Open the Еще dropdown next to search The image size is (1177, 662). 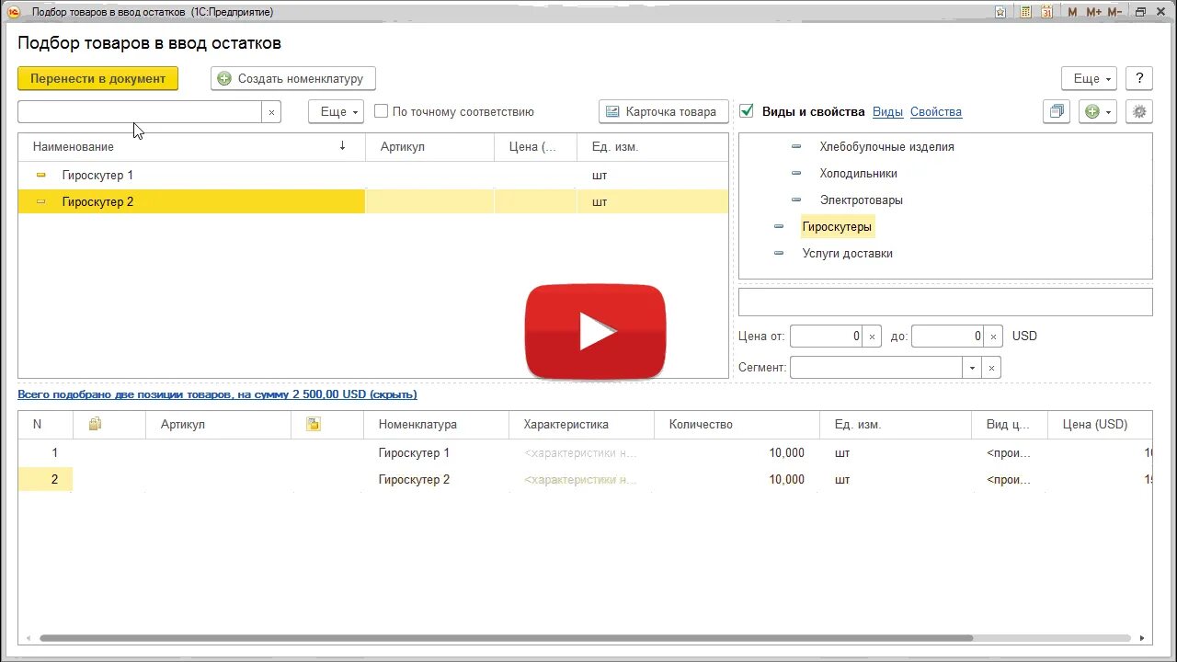[336, 111]
